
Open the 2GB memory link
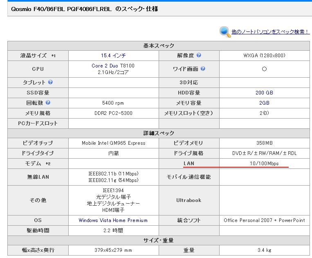click(x=264, y=103)
